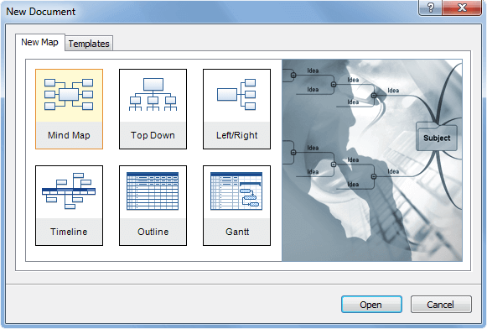Click the Subject node in the preview
This screenshot has height=329, width=487.
pos(437,138)
